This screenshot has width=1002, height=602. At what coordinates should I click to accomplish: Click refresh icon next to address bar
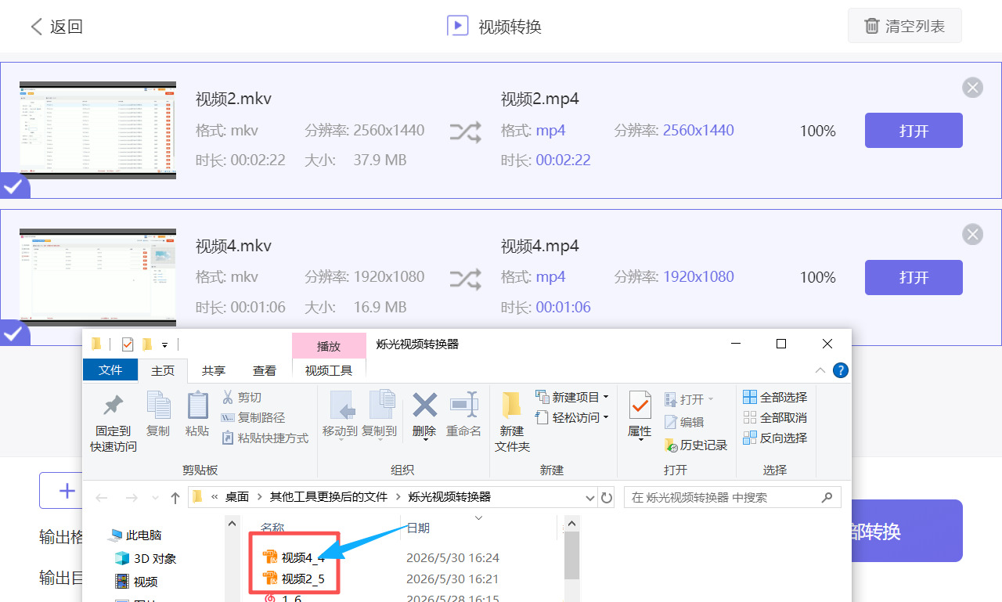[x=607, y=497]
